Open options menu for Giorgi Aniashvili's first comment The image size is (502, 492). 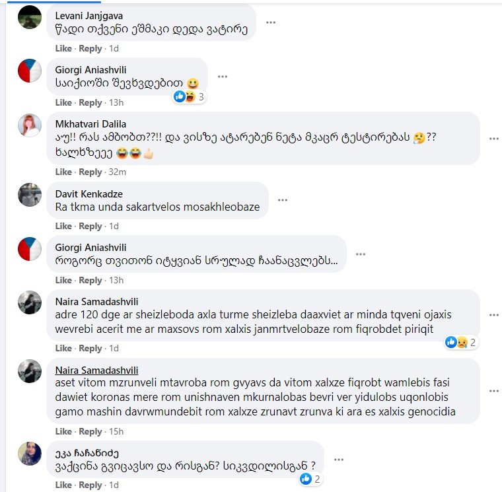(x=223, y=77)
